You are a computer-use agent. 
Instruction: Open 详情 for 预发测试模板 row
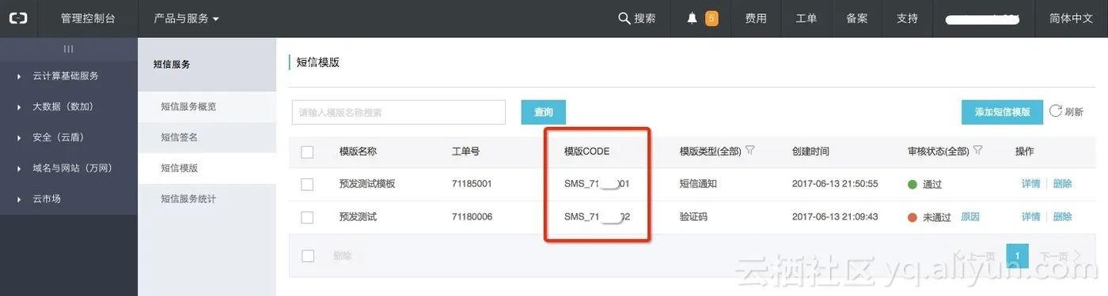(x=1030, y=184)
